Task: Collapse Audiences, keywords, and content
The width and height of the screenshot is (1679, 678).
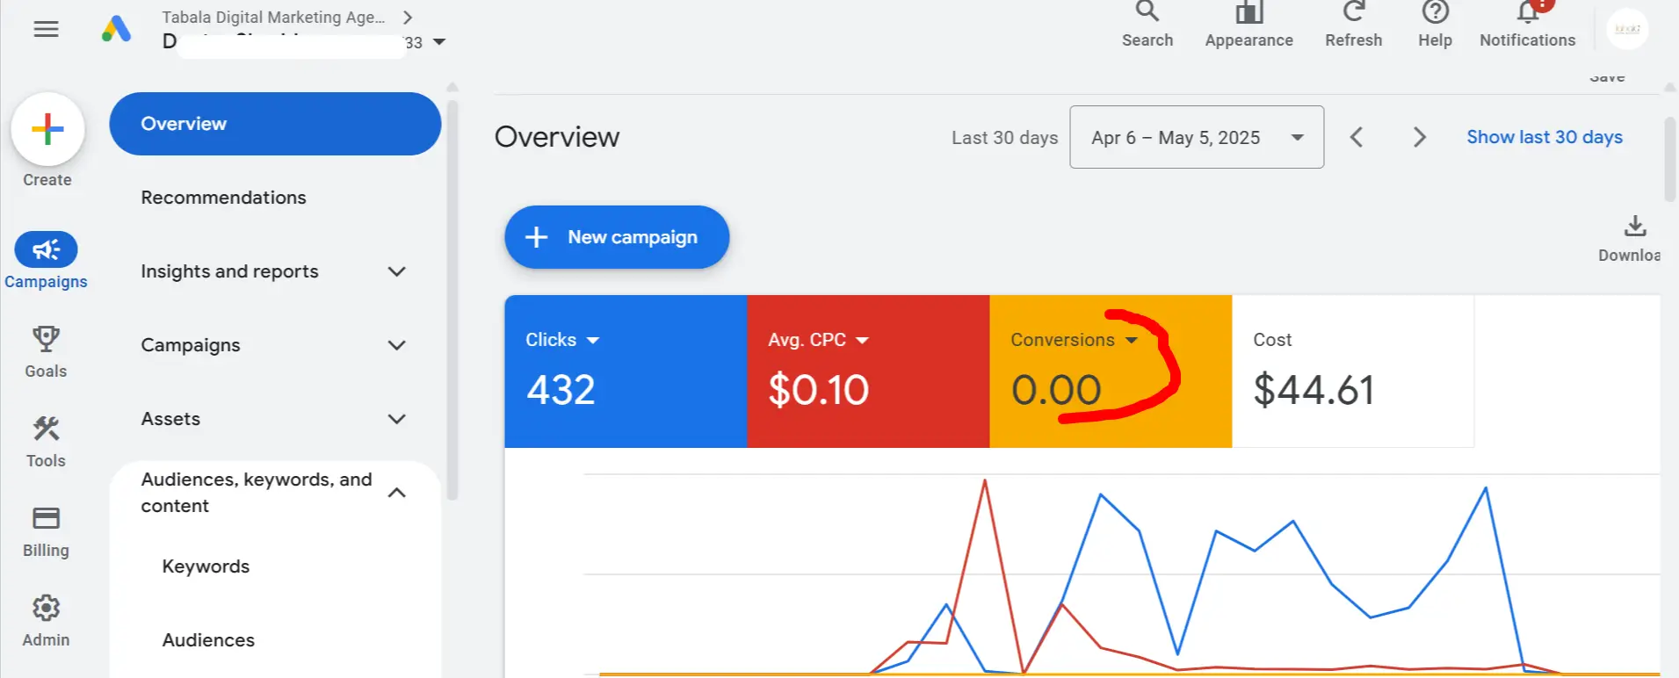Action: [x=397, y=493]
